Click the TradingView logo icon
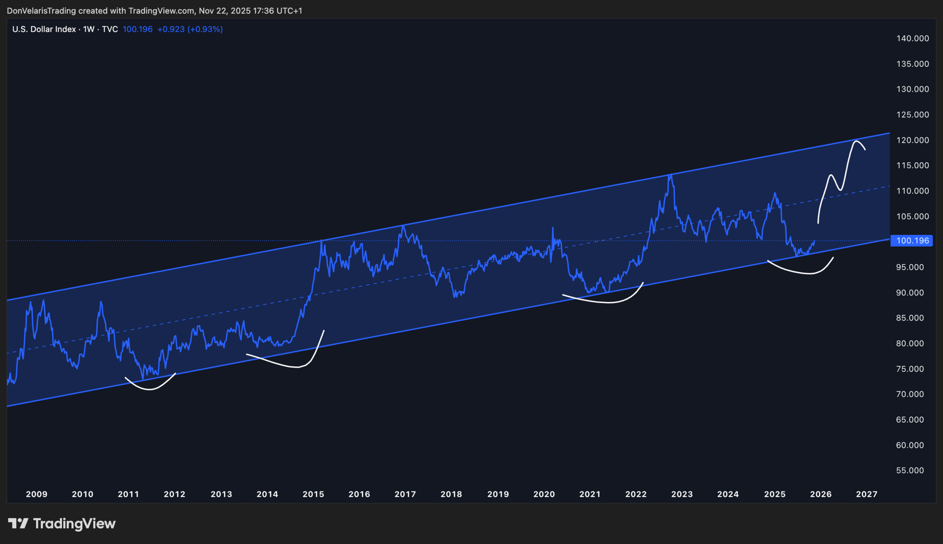 (x=18, y=523)
